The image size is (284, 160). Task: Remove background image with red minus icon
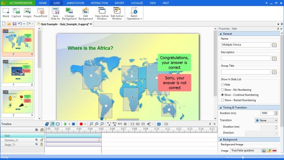(274, 150)
